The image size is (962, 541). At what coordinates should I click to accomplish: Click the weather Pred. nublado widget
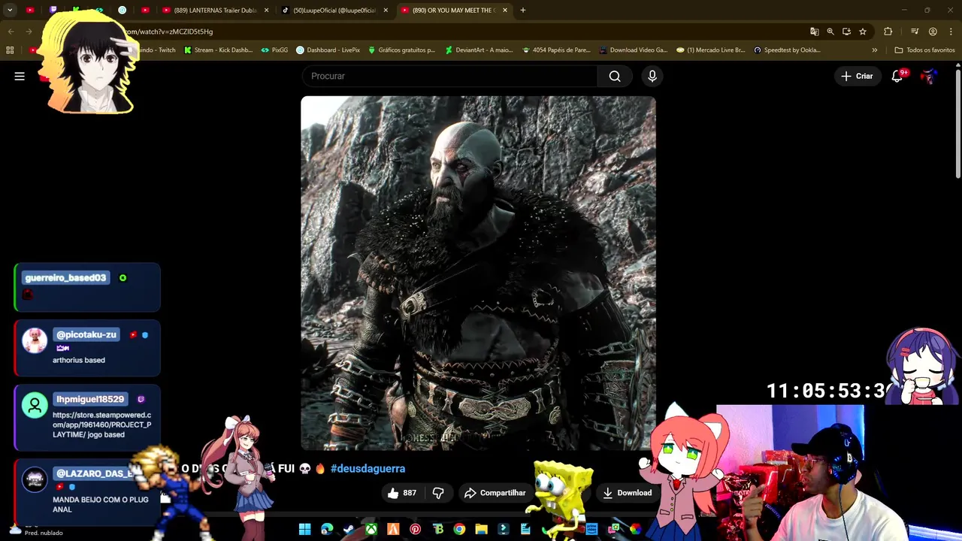[35, 530]
